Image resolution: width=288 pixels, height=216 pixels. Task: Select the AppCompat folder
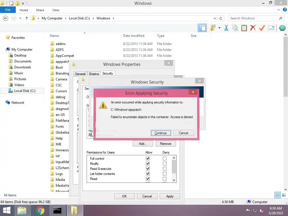(x=65, y=55)
